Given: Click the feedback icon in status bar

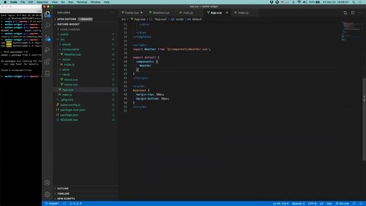Looking at the screenshot, I should point(355,204).
